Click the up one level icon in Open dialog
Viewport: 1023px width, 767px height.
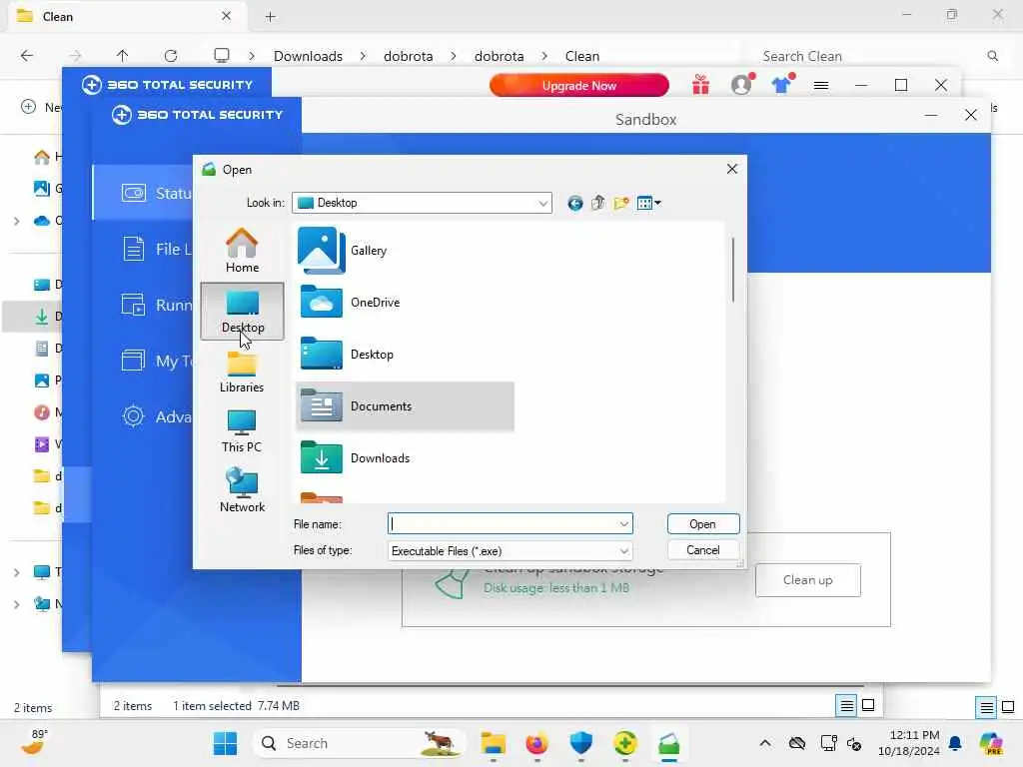point(597,204)
